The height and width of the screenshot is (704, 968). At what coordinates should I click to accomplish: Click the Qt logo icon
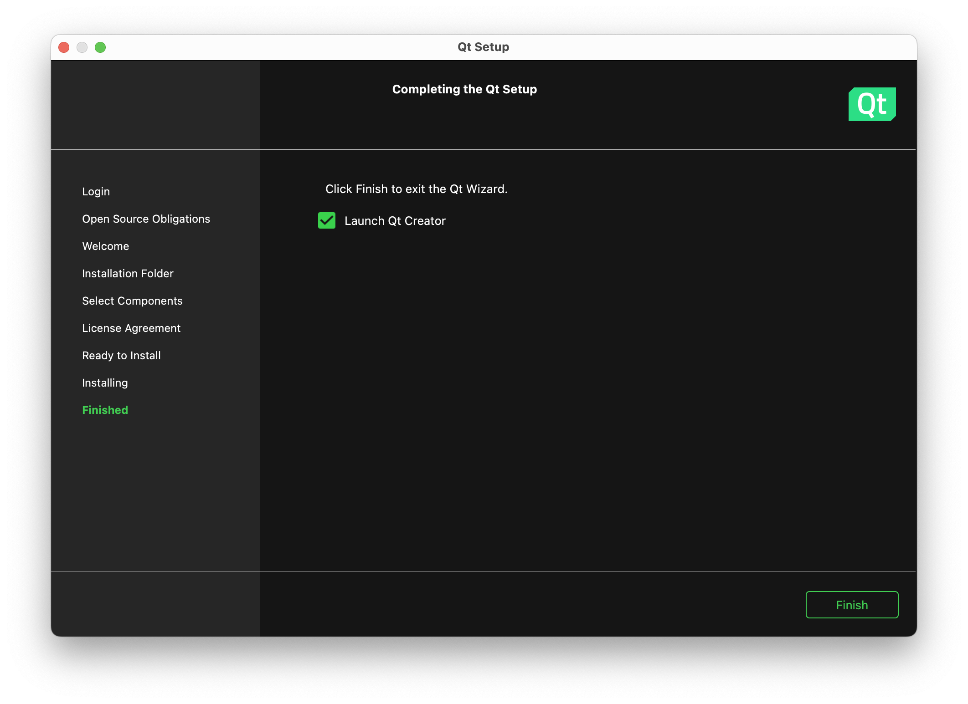[x=872, y=104]
